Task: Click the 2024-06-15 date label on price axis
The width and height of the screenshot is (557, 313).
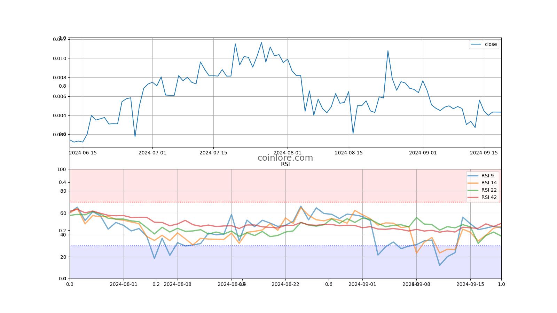Action: (x=83, y=153)
